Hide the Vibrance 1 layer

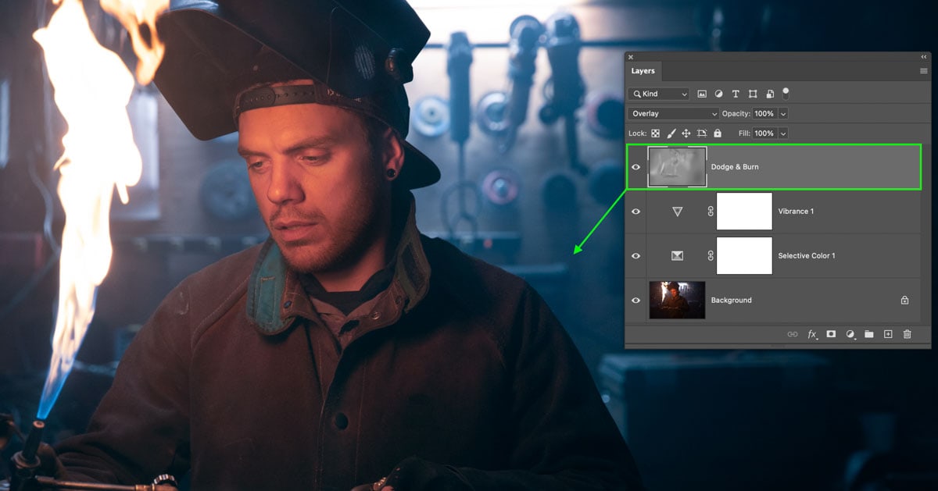pyautogui.click(x=635, y=212)
